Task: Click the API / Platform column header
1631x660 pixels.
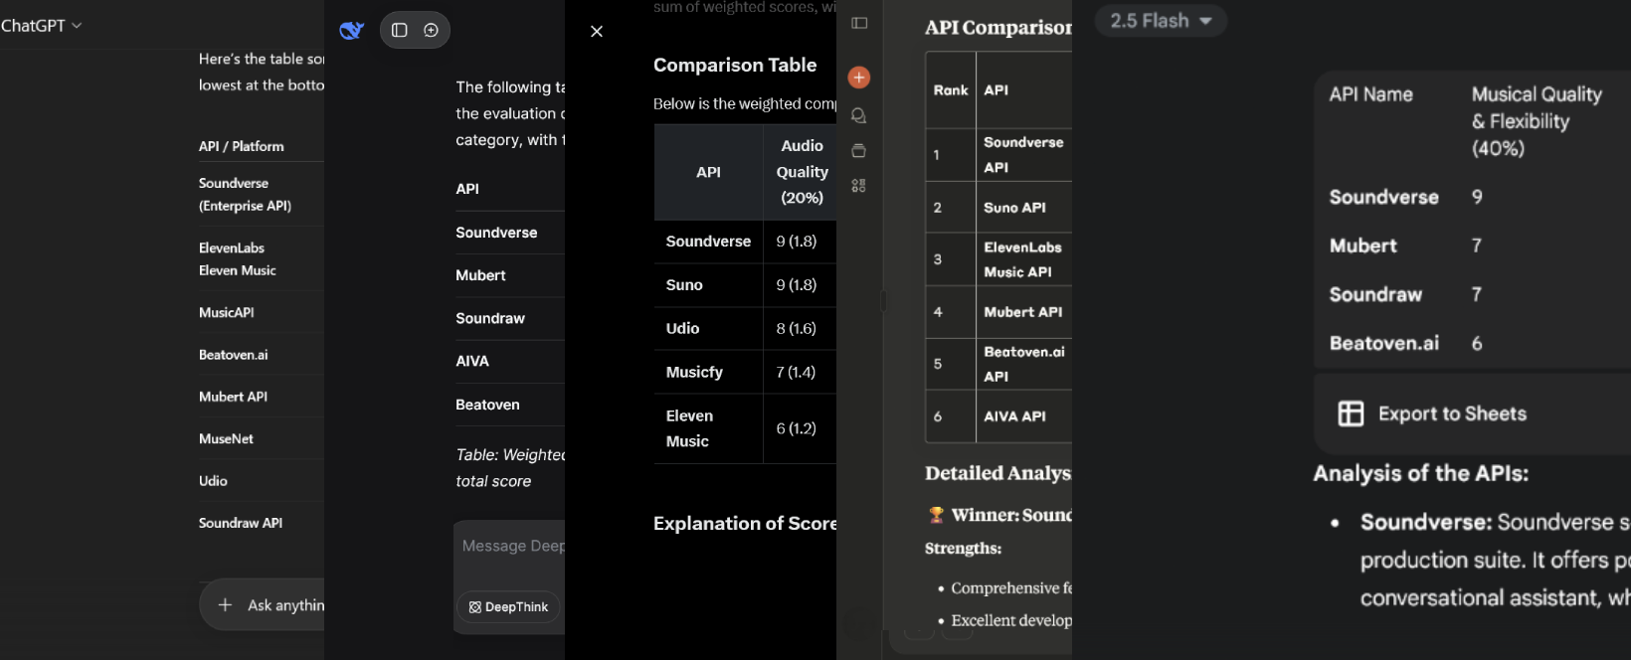Action: [242, 146]
